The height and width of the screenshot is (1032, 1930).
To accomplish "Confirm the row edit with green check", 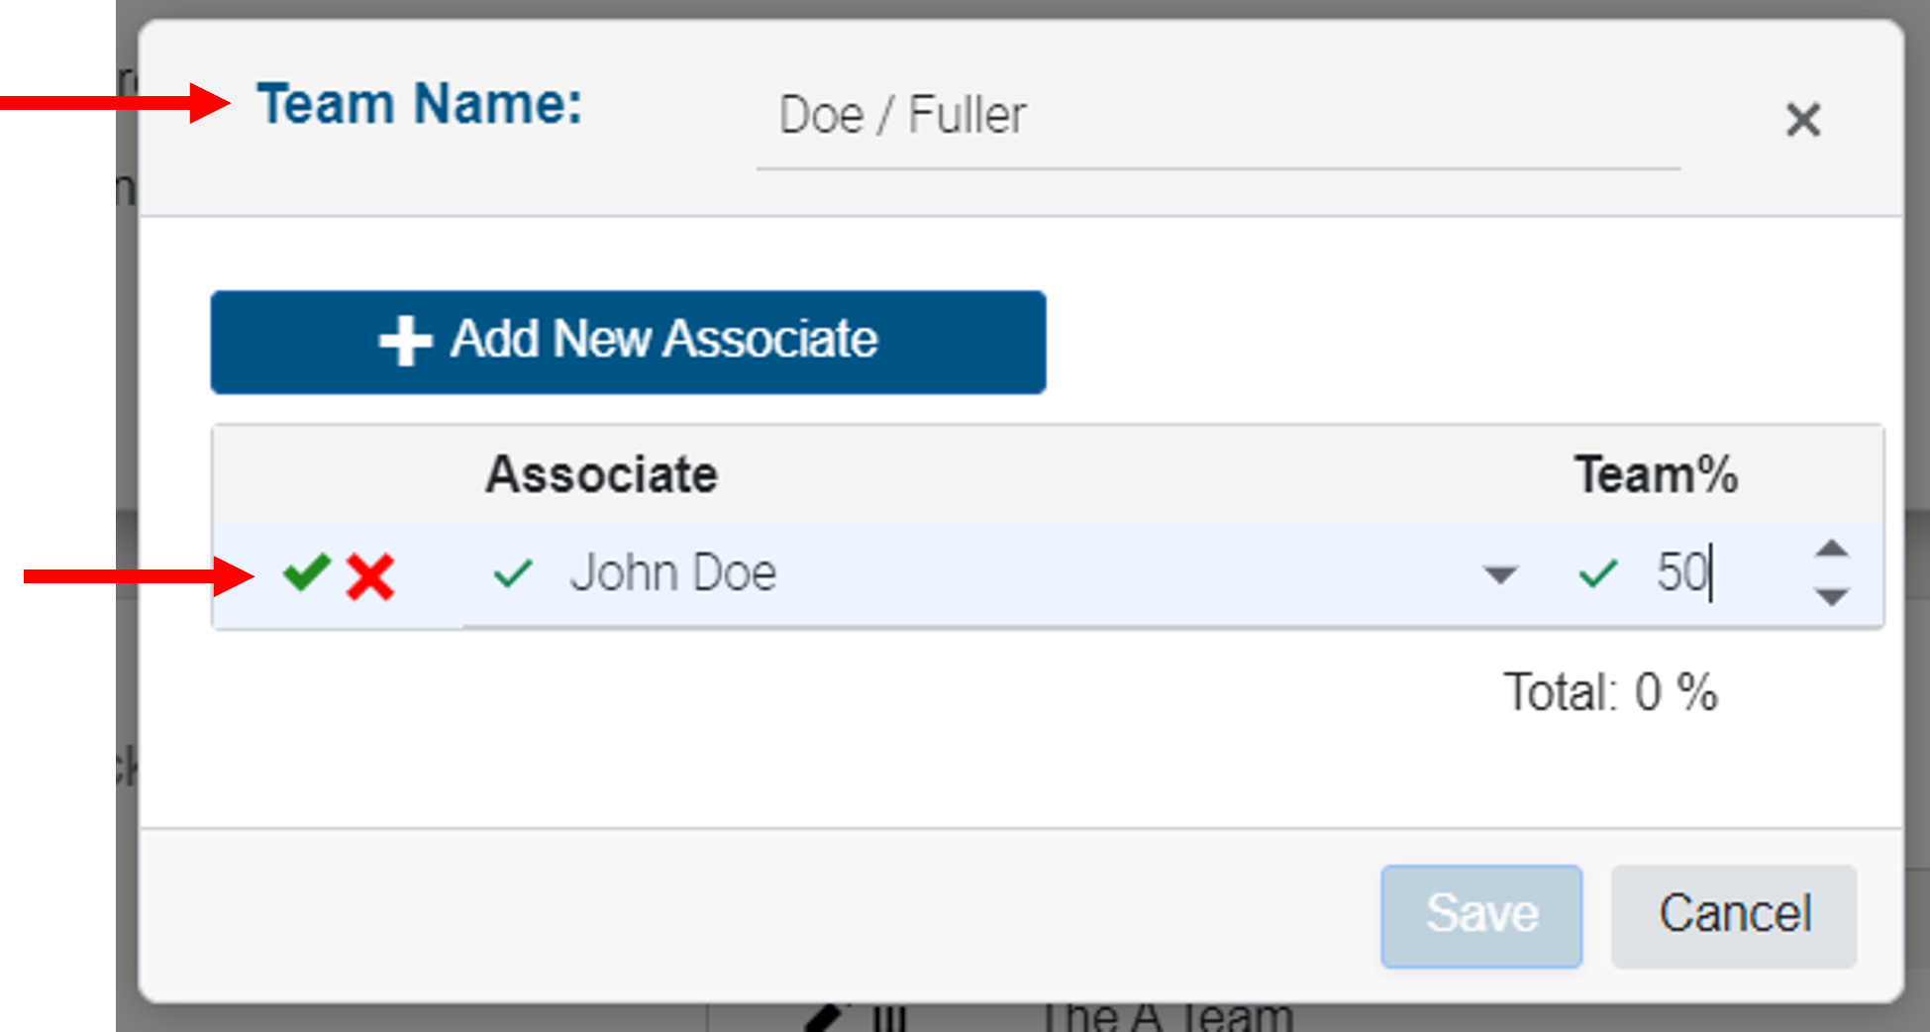I will click(305, 572).
